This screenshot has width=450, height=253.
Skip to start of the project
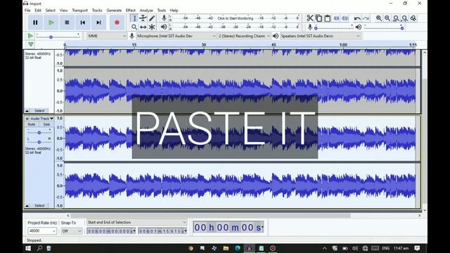83,22
